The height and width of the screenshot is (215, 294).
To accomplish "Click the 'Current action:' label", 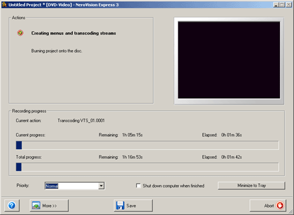I will [x=28, y=120].
